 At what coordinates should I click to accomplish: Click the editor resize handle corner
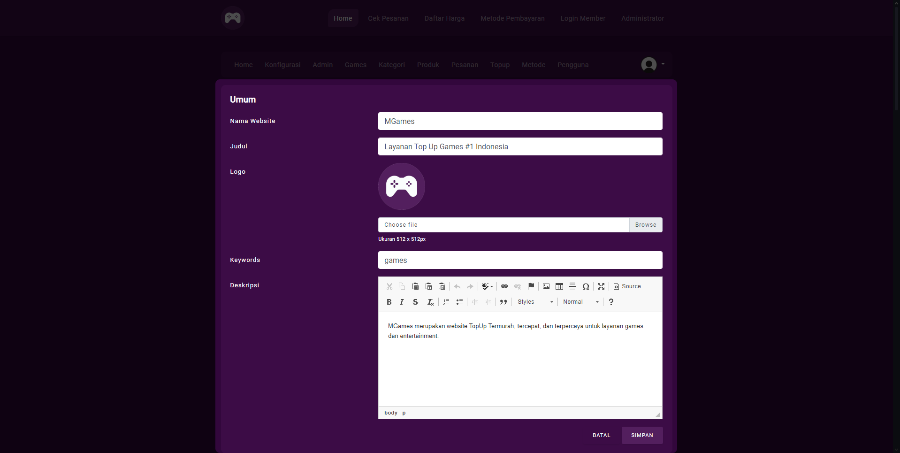coord(658,415)
